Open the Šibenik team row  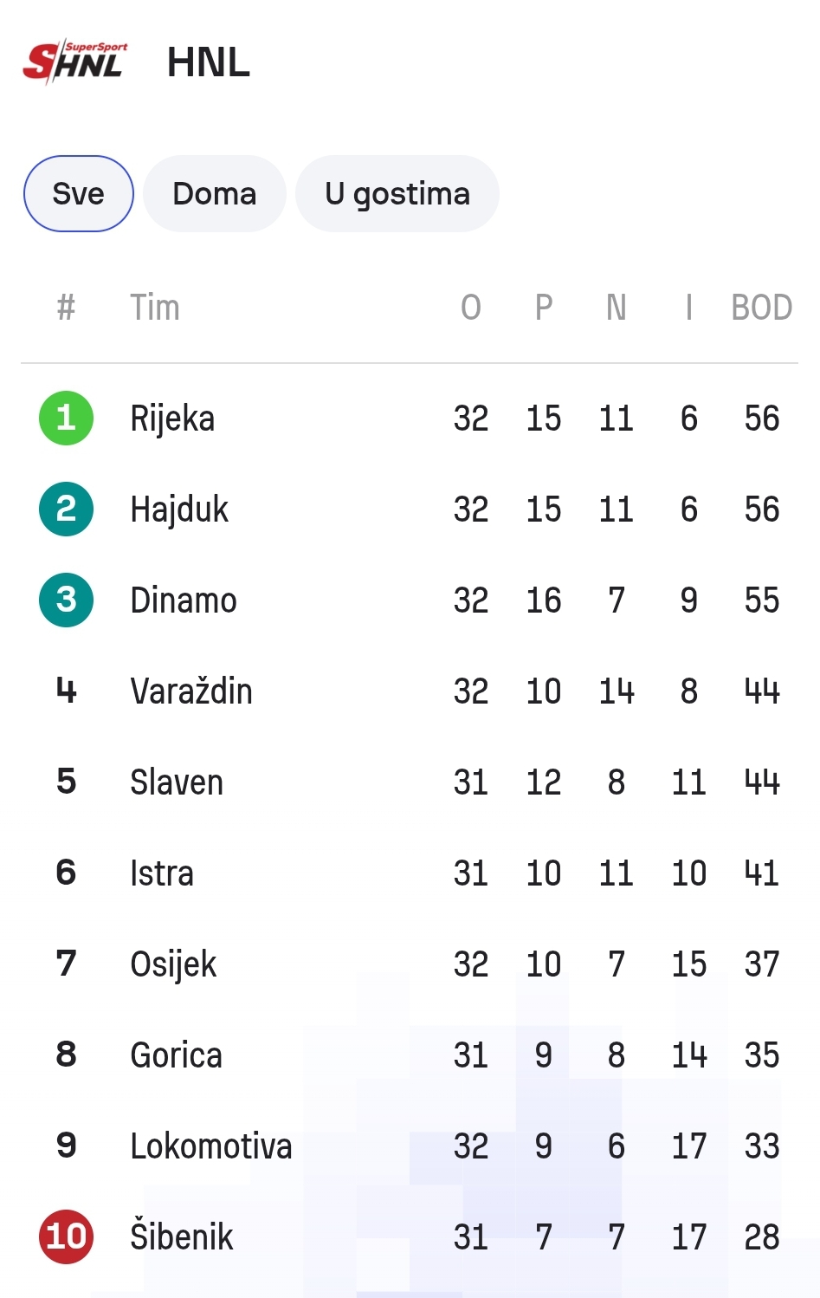coord(410,1236)
